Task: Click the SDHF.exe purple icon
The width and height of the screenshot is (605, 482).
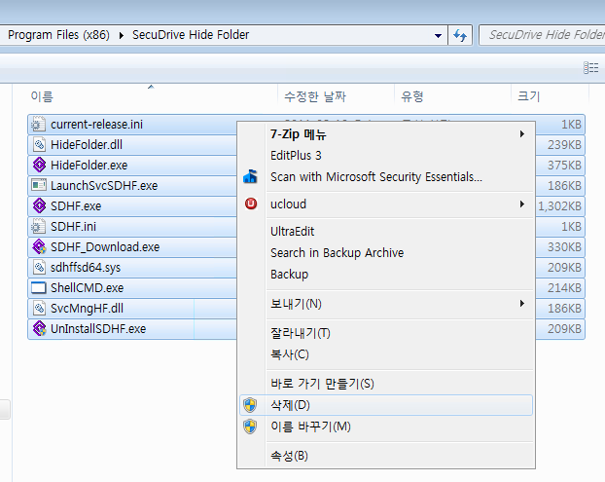Action: (x=39, y=205)
